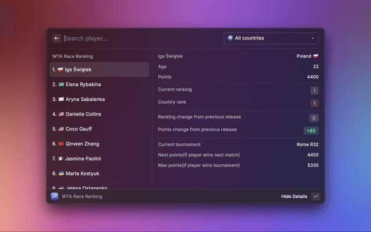Screen dimensions: 371x232
Task: Click the back arrow button
Action: click(x=57, y=38)
